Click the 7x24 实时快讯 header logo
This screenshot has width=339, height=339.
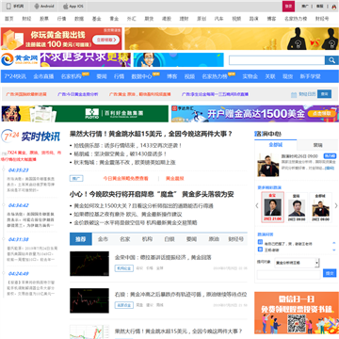click(30, 137)
